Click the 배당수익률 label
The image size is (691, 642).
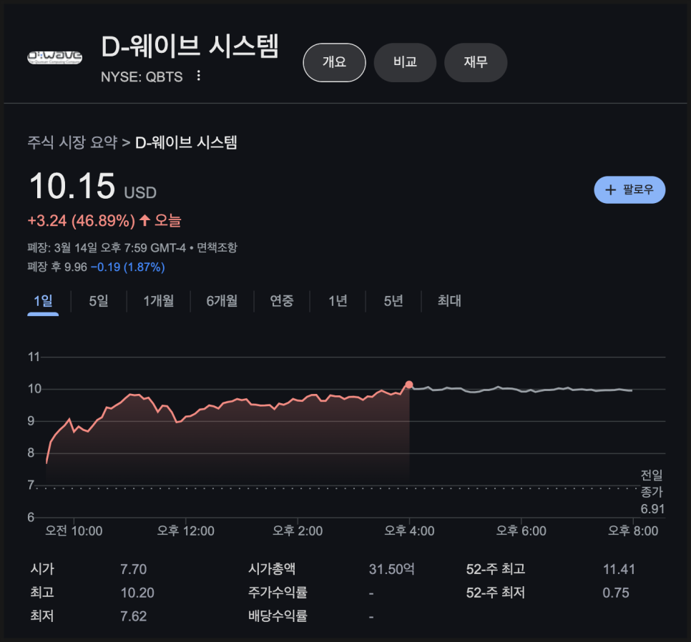pos(278,616)
